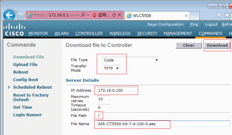Click the Clear button

189,45
